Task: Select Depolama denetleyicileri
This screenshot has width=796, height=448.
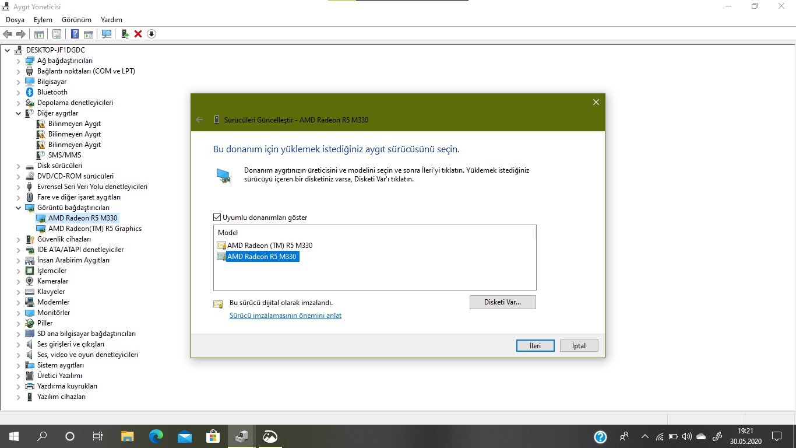Action: pos(75,103)
